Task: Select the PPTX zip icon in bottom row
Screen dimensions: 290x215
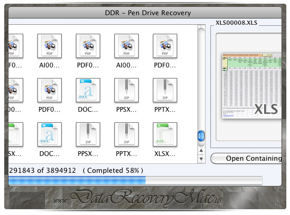Action: click(x=127, y=134)
